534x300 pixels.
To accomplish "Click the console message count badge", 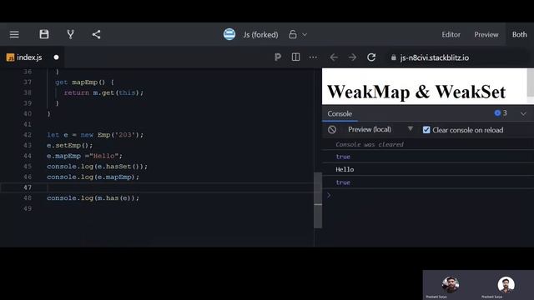I will (x=501, y=113).
